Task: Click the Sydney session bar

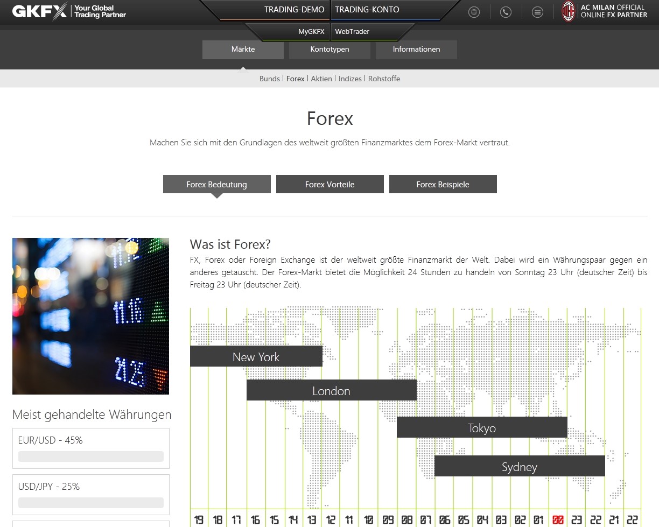Action: (x=520, y=466)
